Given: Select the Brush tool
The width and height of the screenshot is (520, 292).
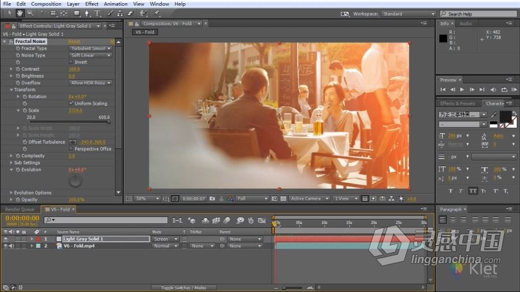Looking at the screenshot, I should 110,13.
